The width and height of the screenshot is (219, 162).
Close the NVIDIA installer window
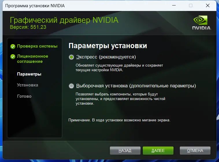click(x=208, y=5)
